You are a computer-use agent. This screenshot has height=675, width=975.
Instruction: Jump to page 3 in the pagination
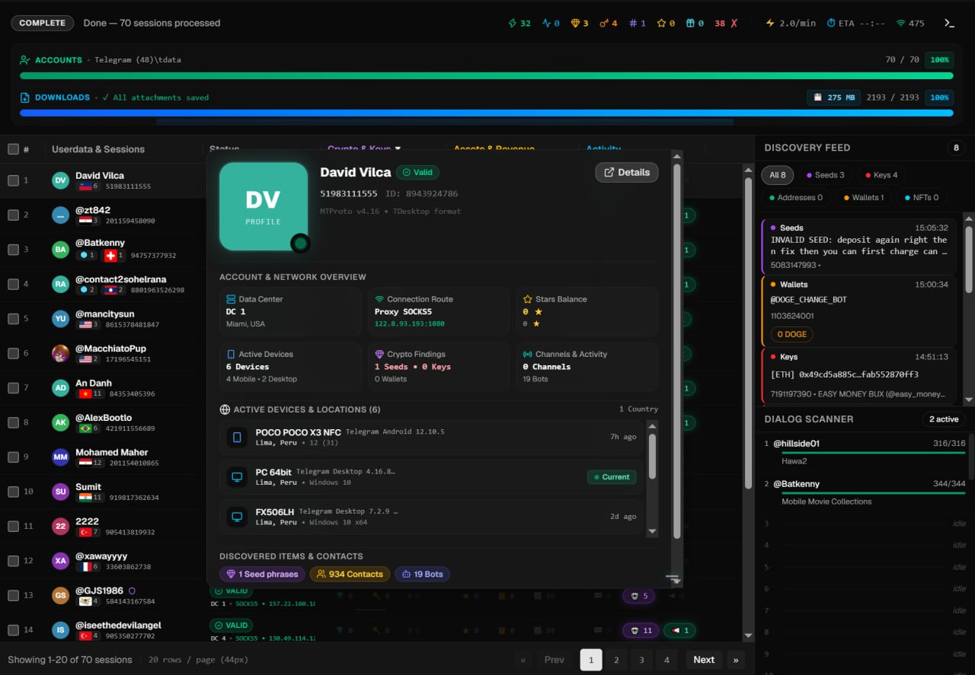pos(641,660)
